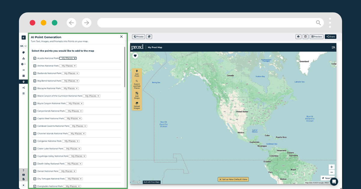
Task: Select the highlighted point generation pin icon
Action: pyautogui.click(x=23, y=82)
